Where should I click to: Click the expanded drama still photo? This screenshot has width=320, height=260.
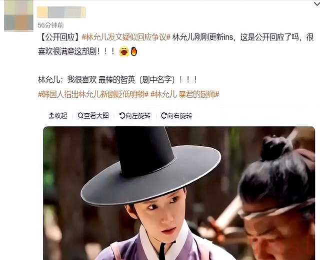179,193
